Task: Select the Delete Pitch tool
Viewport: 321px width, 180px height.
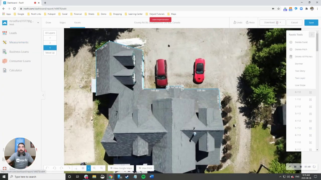Action: (x=301, y=49)
